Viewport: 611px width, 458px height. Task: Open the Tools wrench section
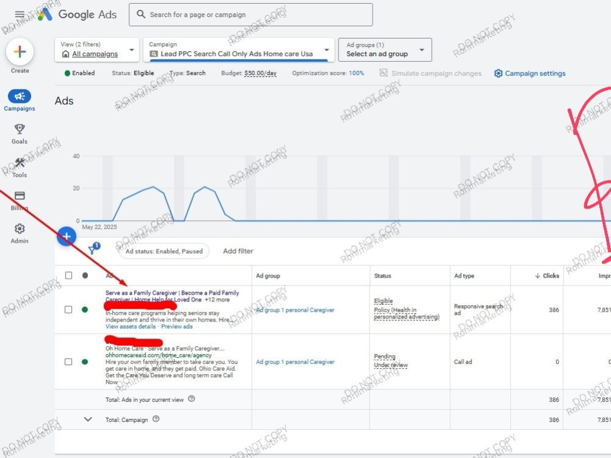[x=20, y=163]
